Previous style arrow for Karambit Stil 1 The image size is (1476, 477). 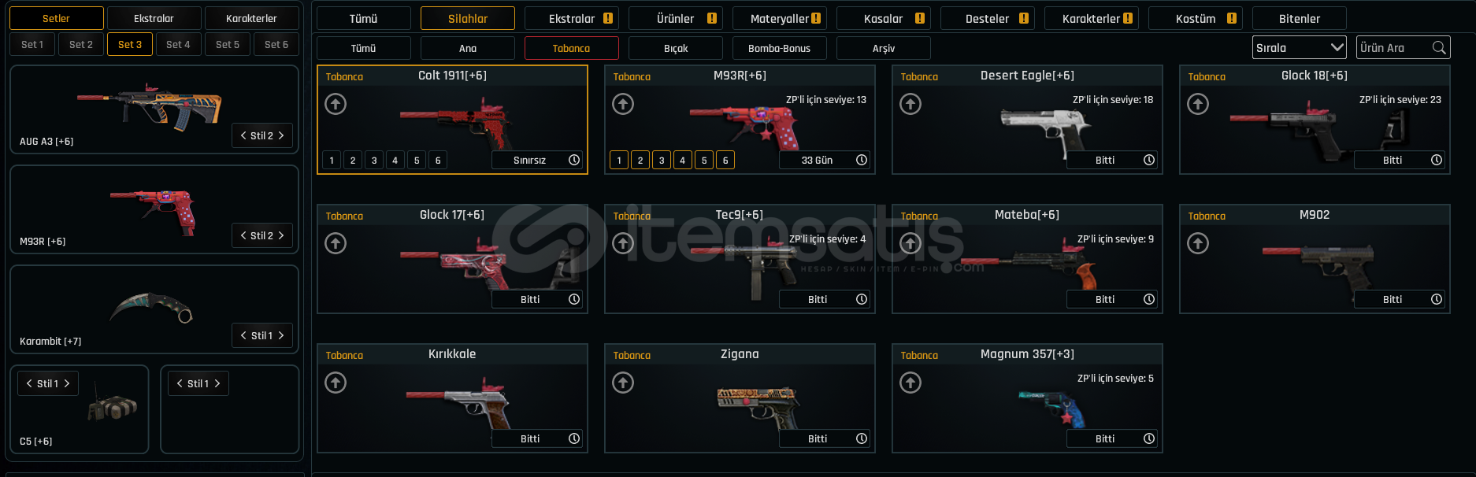(x=243, y=335)
